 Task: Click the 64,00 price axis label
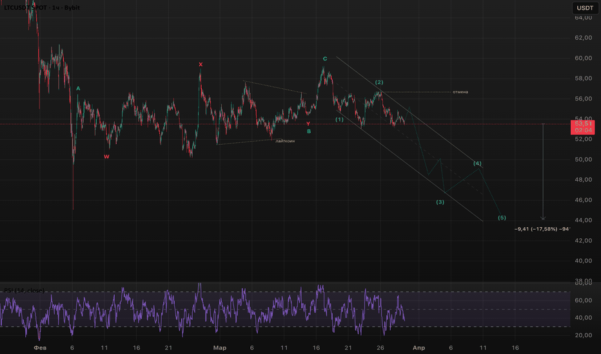584,17
